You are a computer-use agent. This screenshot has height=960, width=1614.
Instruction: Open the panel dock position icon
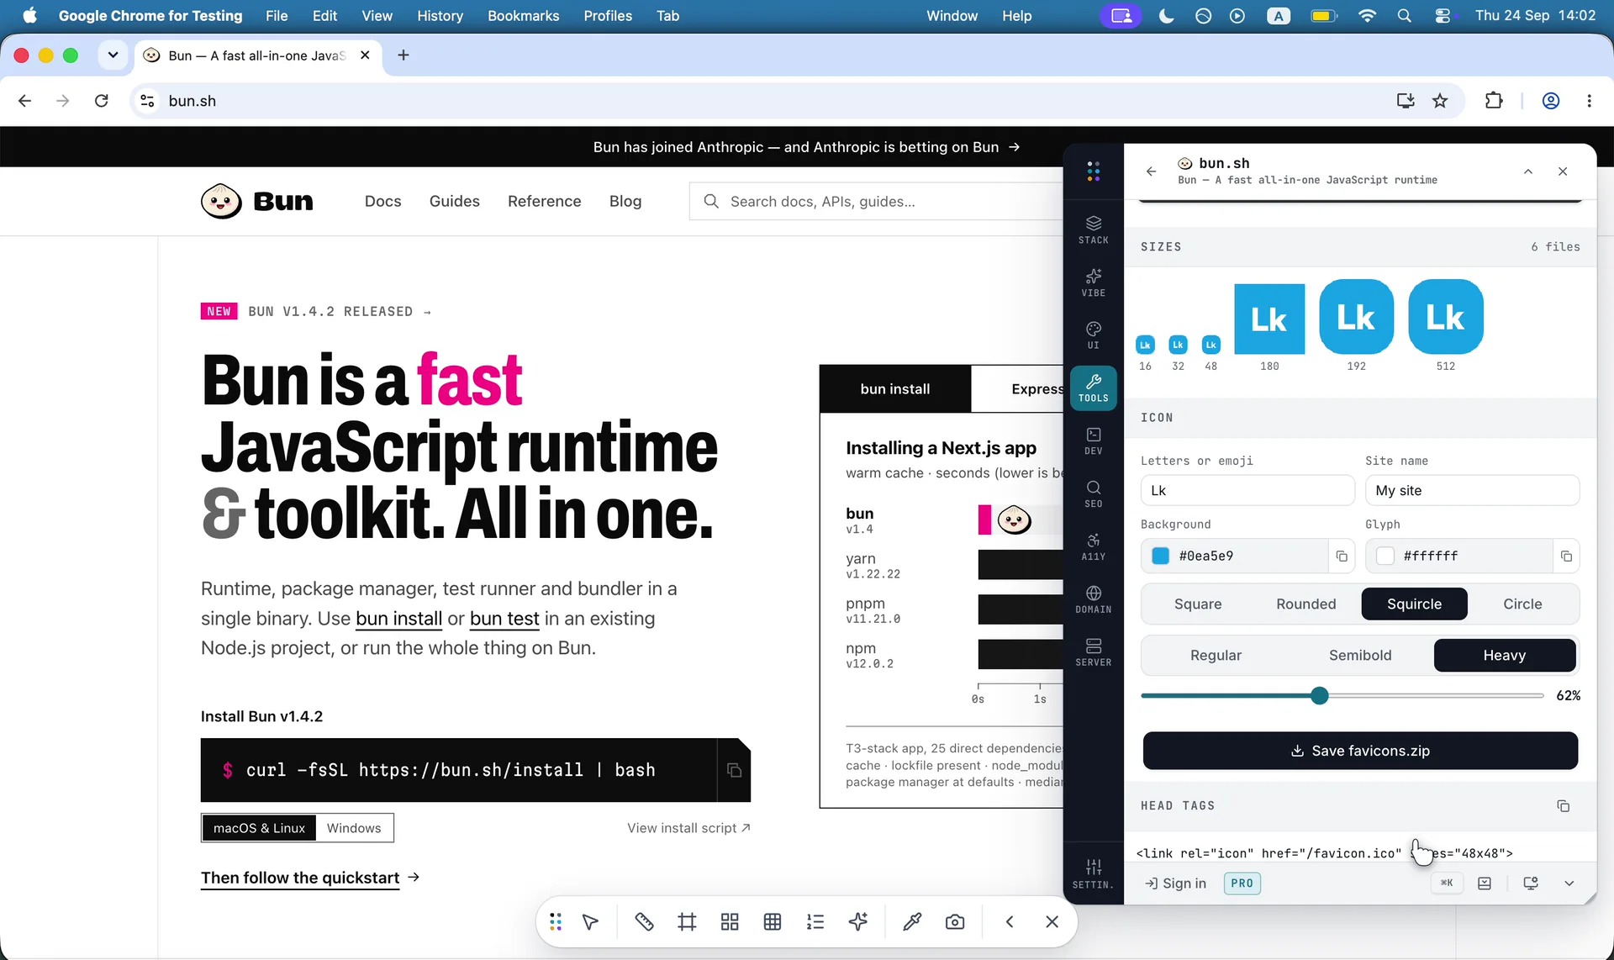pos(1485,884)
